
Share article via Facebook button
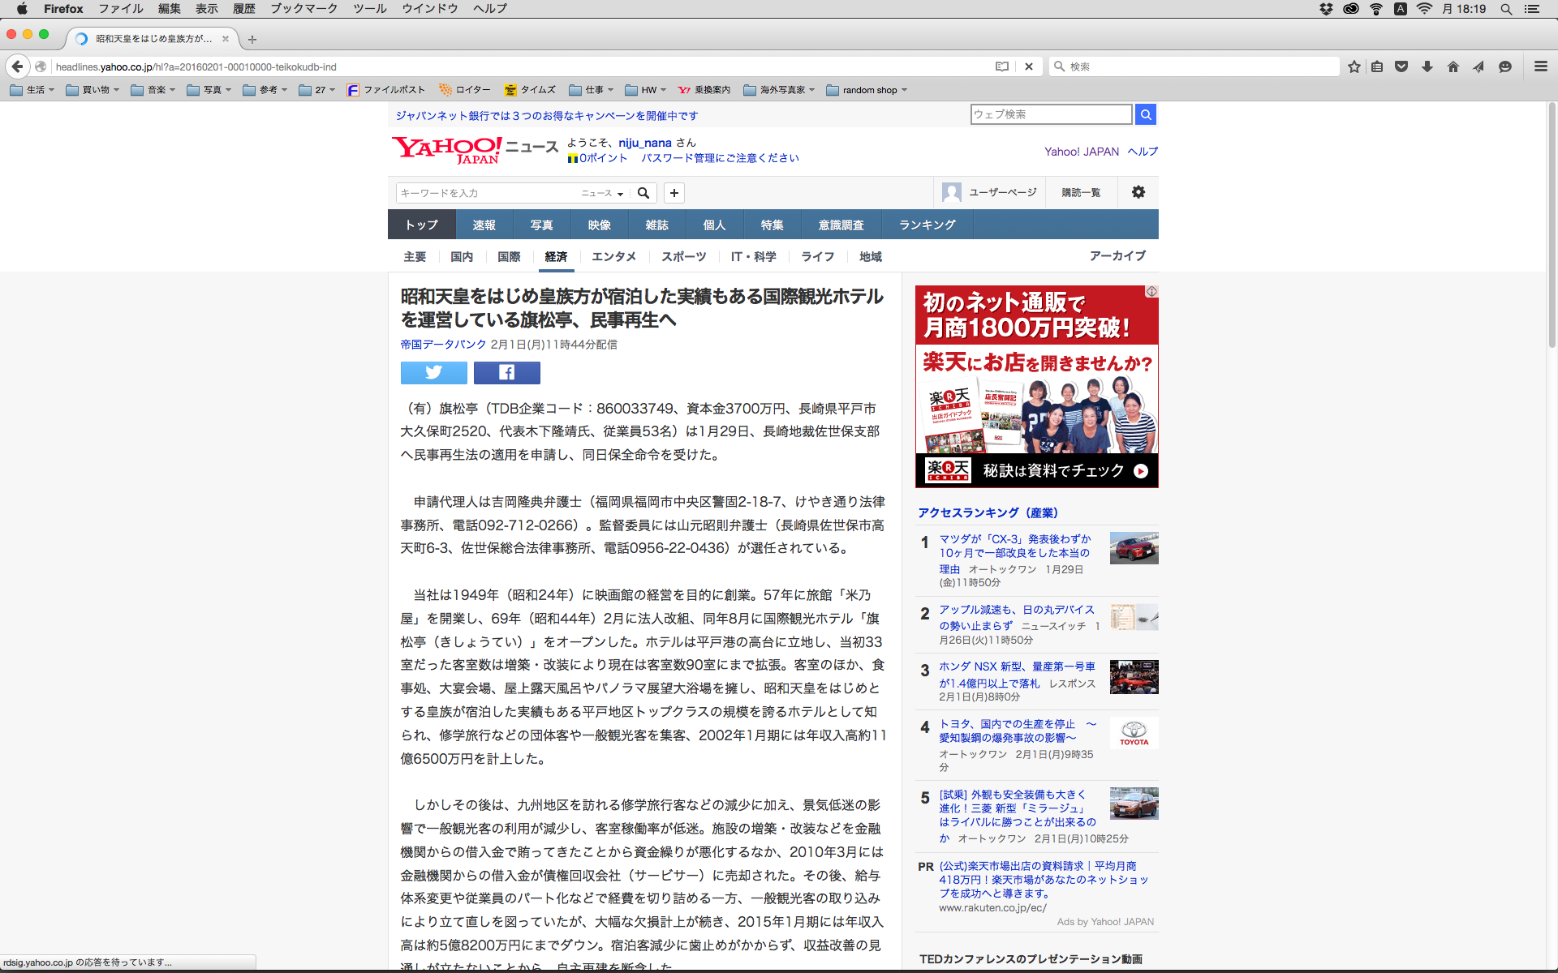pyautogui.click(x=506, y=372)
